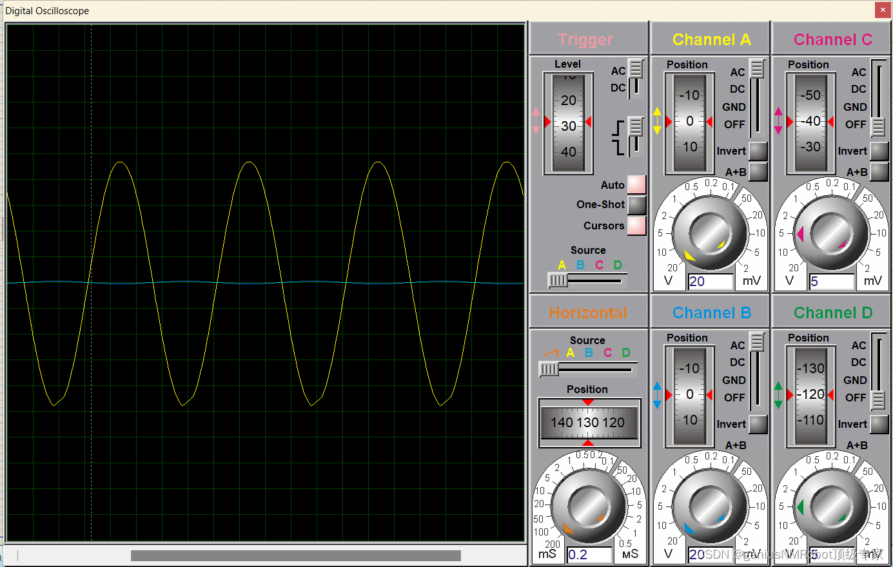Viewport: 893px width, 567px height.
Task: Click the Horizontal panel header
Action: [x=588, y=312]
